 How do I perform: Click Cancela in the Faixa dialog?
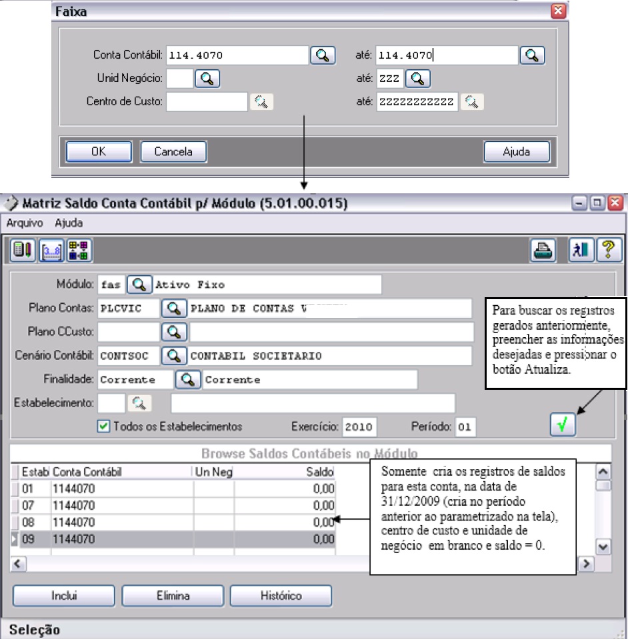(x=173, y=152)
